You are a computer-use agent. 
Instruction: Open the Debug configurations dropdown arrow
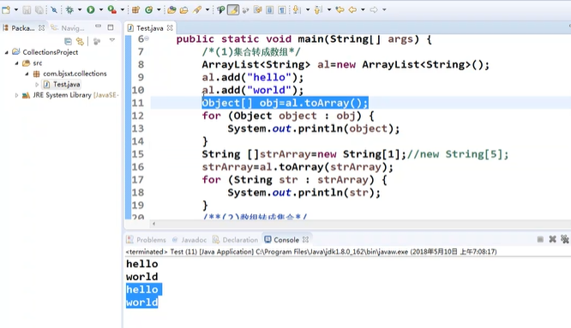click(x=80, y=9)
